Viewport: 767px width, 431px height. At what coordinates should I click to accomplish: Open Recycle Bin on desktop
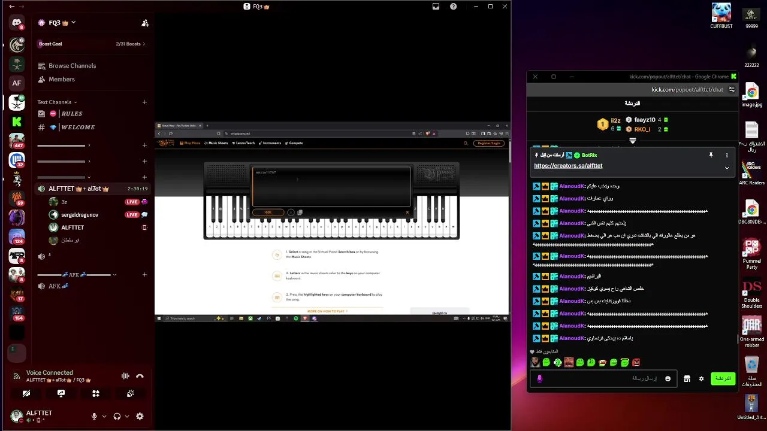pyautogui.click(x=751, y=371)
